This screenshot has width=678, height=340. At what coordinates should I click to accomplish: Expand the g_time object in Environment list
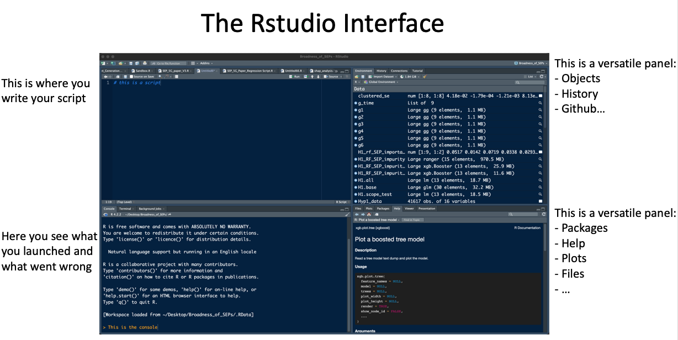(x=356, y=103)
